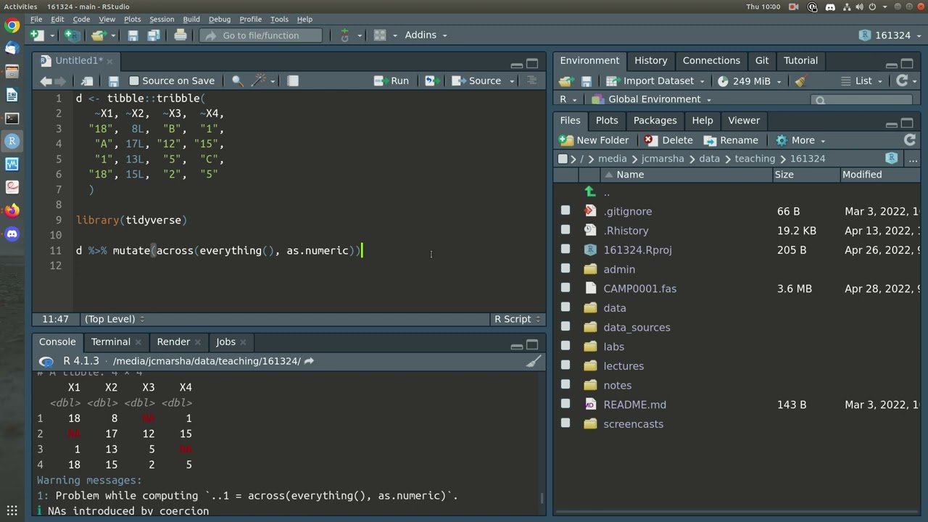Click the Create a project icon

72,35
